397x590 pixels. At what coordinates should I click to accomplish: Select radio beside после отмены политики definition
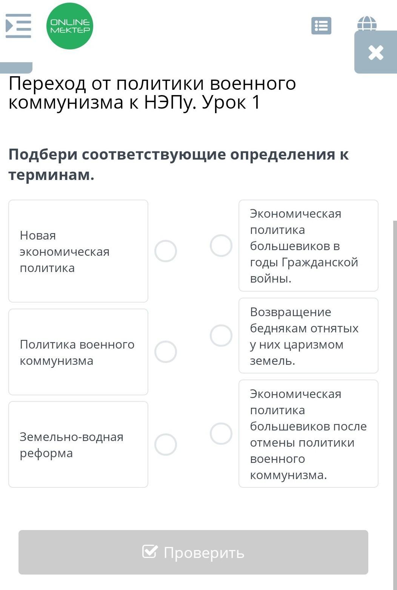221,433
